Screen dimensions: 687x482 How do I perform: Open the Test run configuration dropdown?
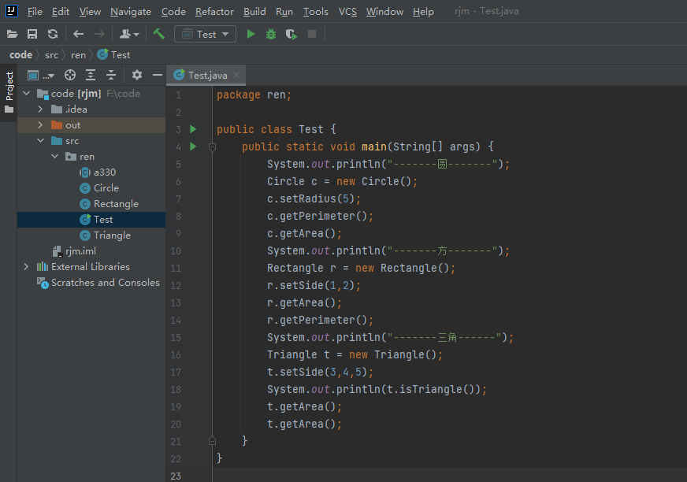206,34
